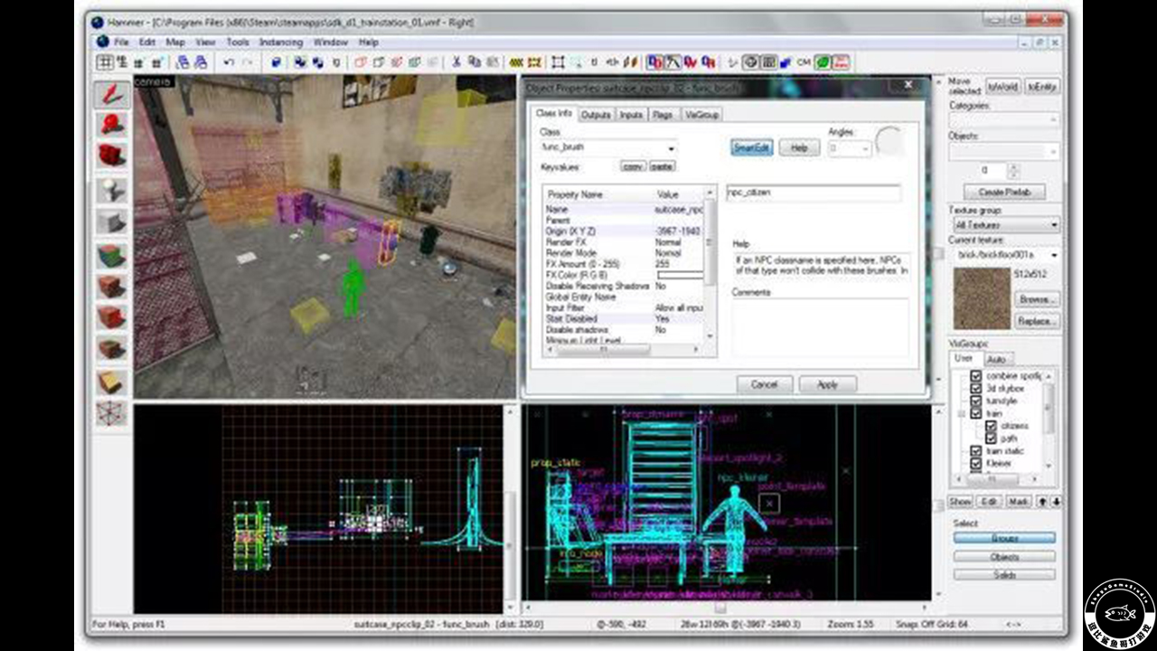The width and height of the screenshot is (1157, 651).
Task: Click the red Run Map toolbar icon
Action: click(x=842, y=62)
